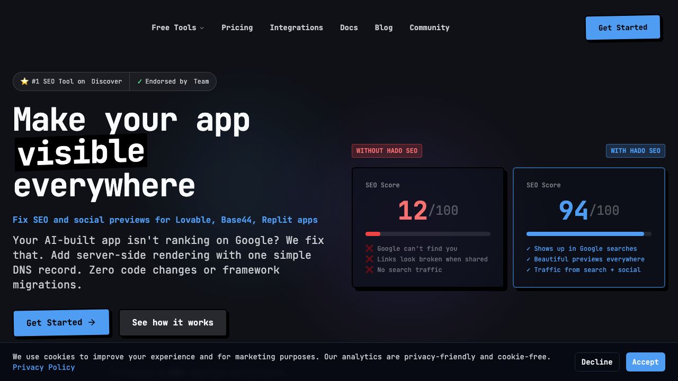
Task: Open the Integrations nav link
Action: pyautogui.click(x=296, y=28)
